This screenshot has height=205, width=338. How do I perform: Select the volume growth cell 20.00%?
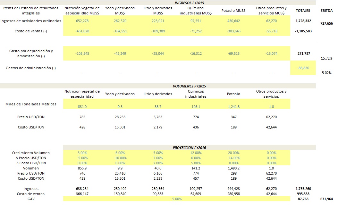tap(233, 153)
